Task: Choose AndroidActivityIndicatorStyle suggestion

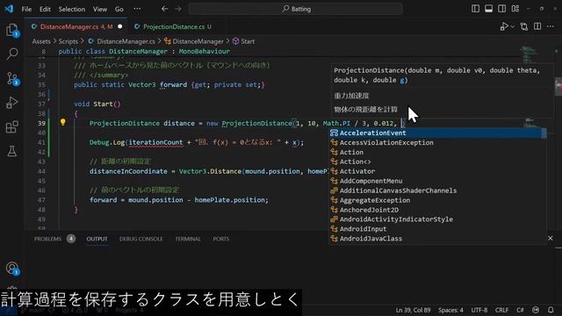Action: click(436, 219)
